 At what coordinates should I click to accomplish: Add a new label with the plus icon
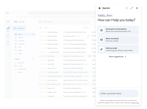coord(33,59)
